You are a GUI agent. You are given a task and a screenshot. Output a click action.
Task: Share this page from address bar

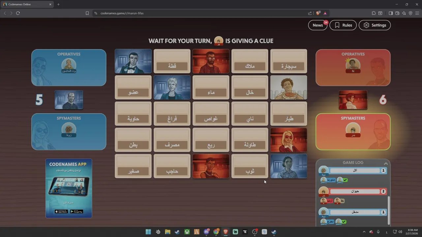tap(310, 13)
